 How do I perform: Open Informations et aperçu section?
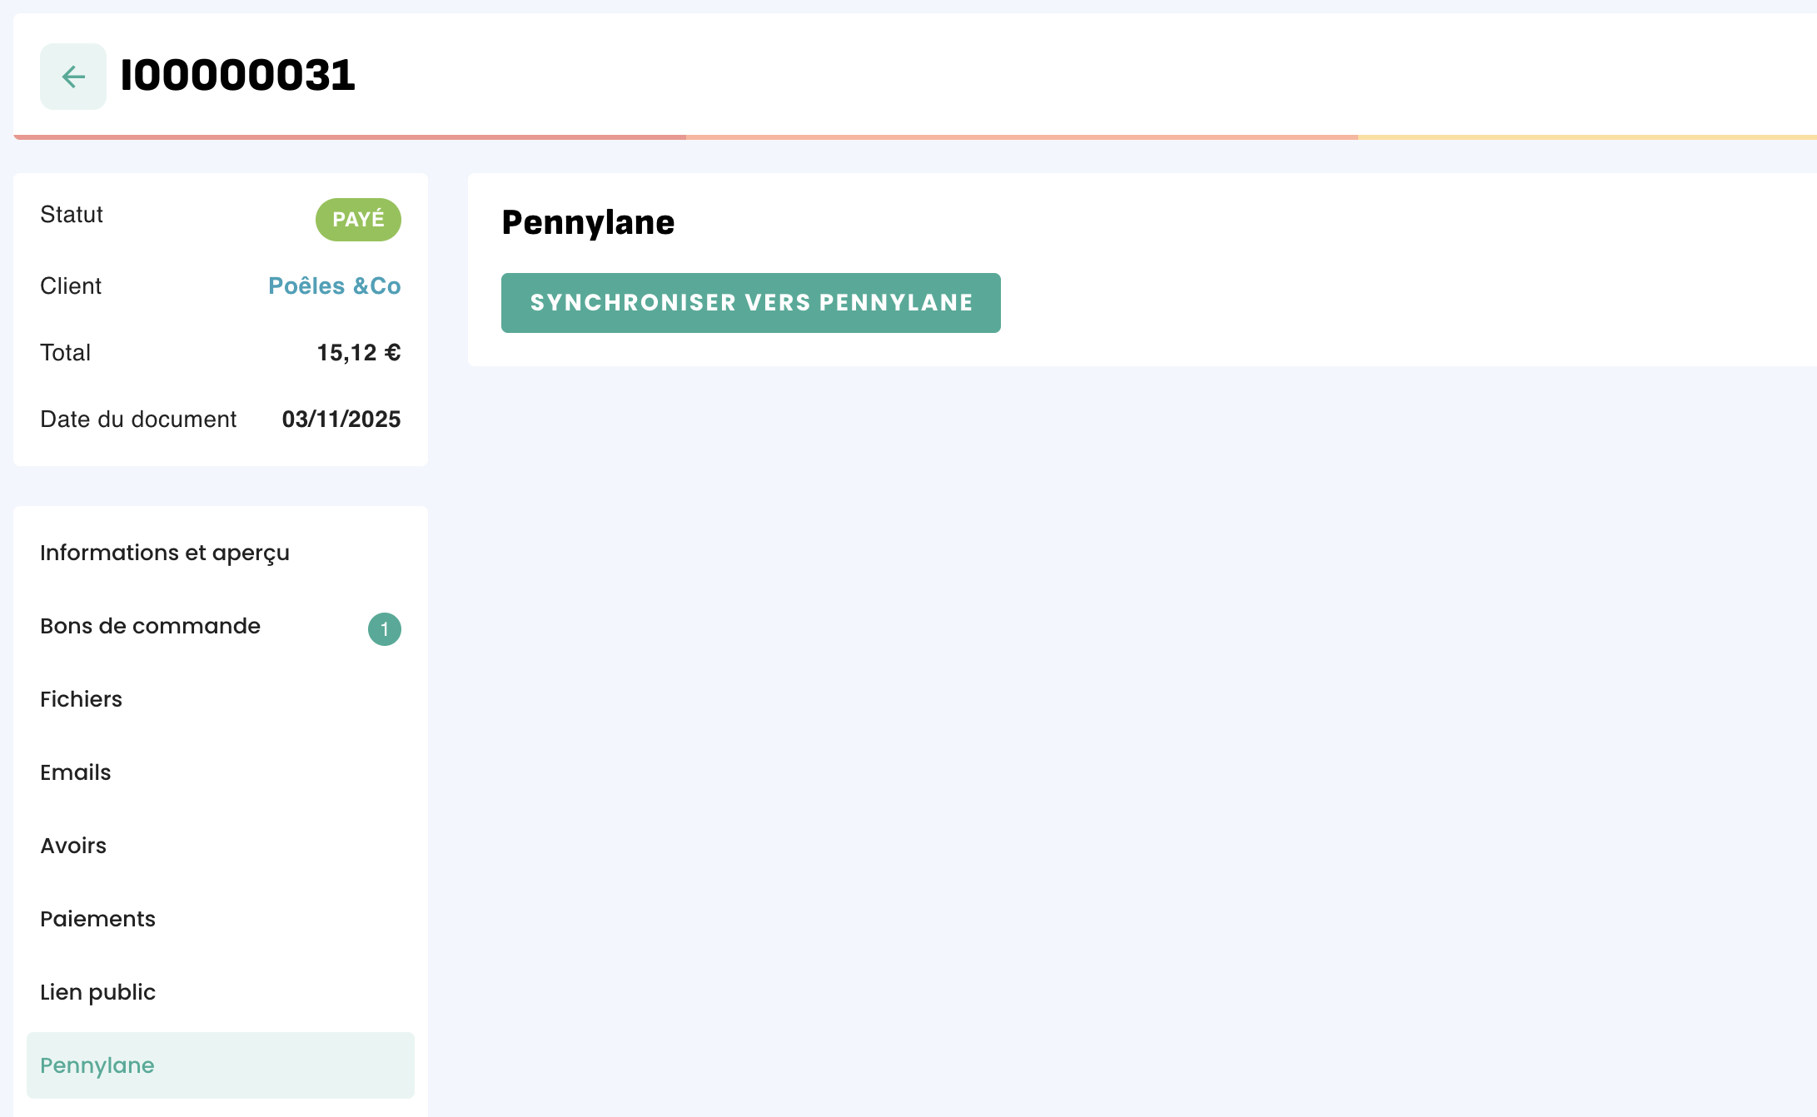(x=221, y=553)
